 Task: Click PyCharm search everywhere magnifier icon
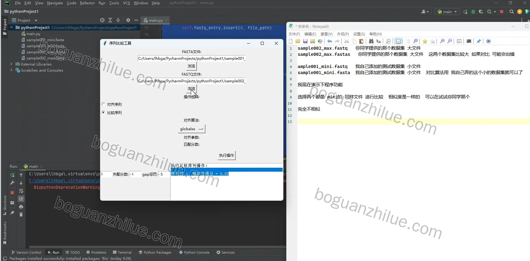click(511, 12)
